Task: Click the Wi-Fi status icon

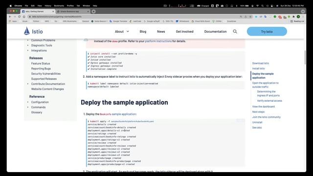Action: (x=258, y=6)
